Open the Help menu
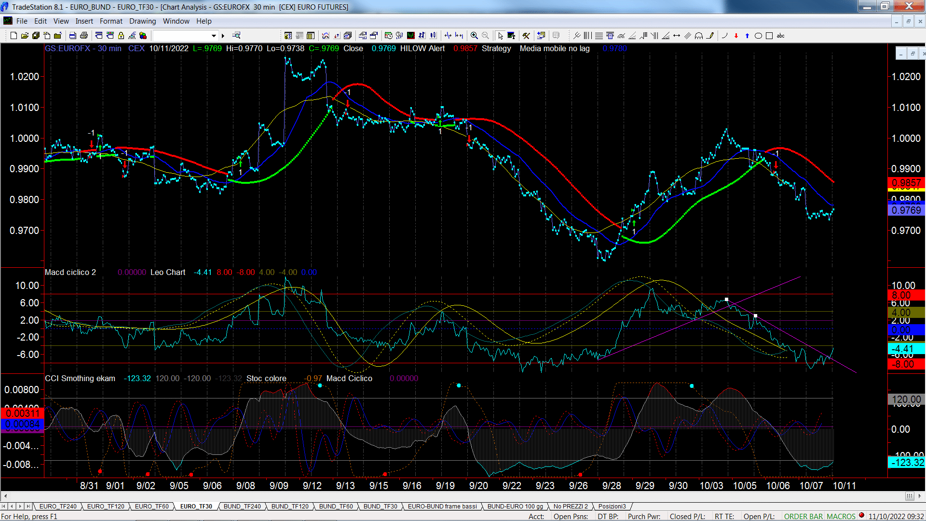 tap(204, 21)
